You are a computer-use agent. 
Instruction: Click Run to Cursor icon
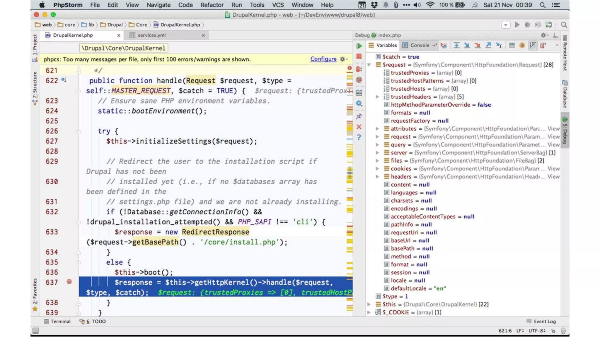[x=499, y=45]
